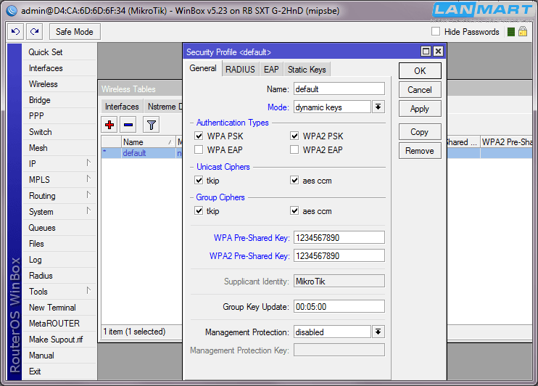Screen dimensions: 538x386
Task: Open Files in sidebar menu
Action: pyautogui.click(x=59, y=244)
